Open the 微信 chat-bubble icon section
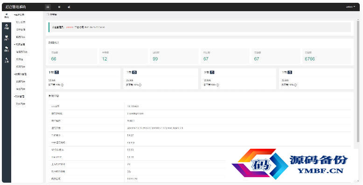Image resolution: width=363 pixels, height=185 pixels. (7, 49)
